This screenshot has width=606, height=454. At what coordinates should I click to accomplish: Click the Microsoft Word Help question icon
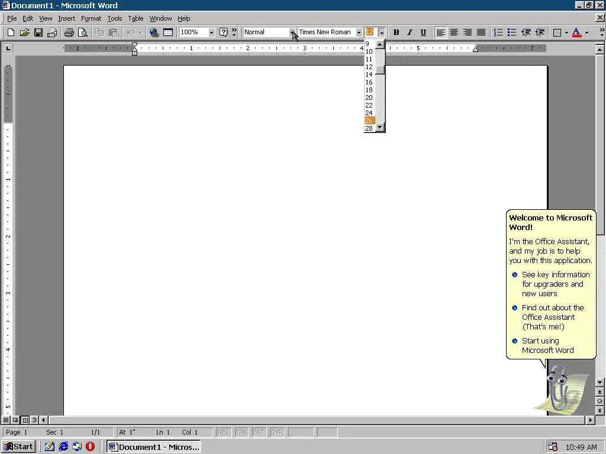click(x=223, y=33)
